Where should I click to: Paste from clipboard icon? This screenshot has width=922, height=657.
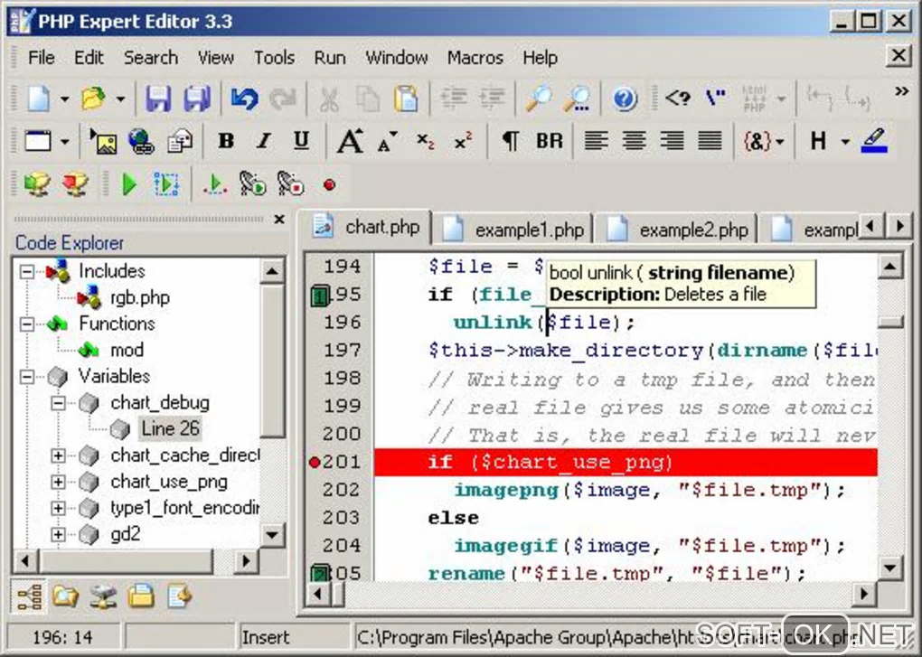pyautogui.click(x=406, y=99)
